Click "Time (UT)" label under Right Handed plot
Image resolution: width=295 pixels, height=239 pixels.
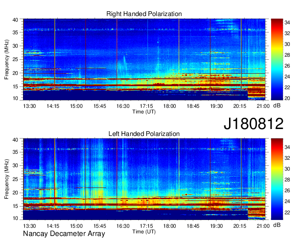pyautogui.click(x=144, y=112)
